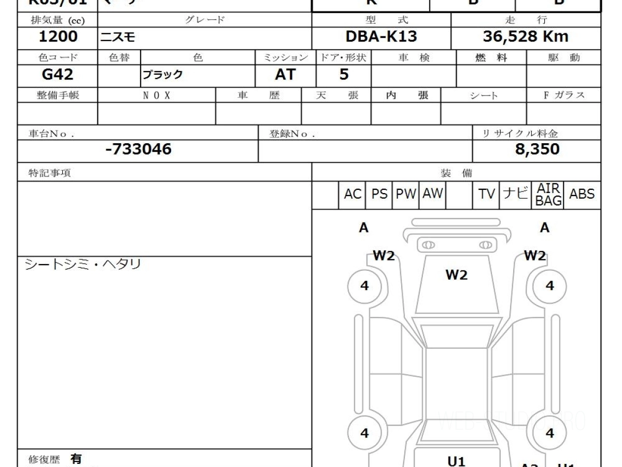Select the transmission value AT

coord(285,75)
